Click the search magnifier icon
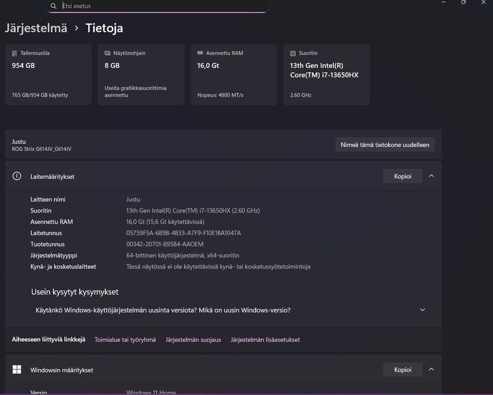Viewport: 493px width, 395px height. [x=53, y=6]
